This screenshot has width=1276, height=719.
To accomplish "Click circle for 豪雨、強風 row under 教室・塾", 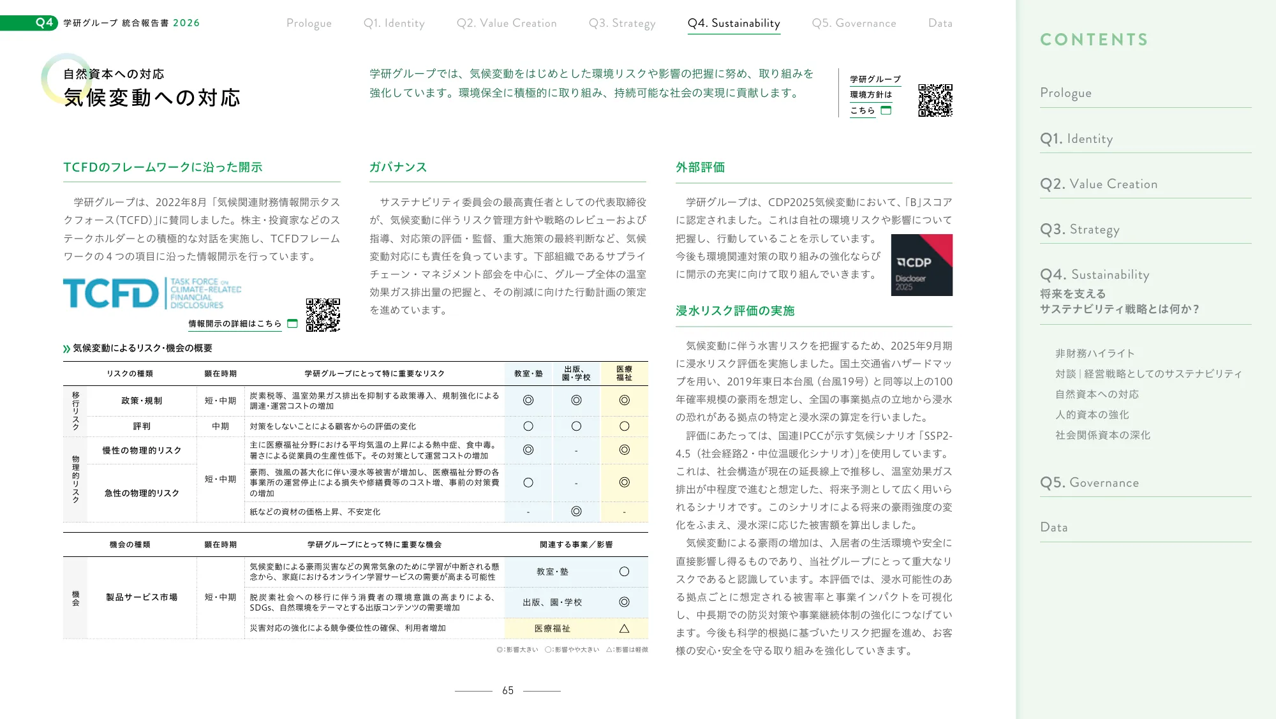I will [x=528, y=482].
